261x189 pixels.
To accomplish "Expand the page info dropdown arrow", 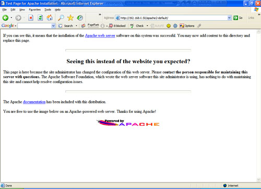I will pyautogui.click(x=107, y=26).
